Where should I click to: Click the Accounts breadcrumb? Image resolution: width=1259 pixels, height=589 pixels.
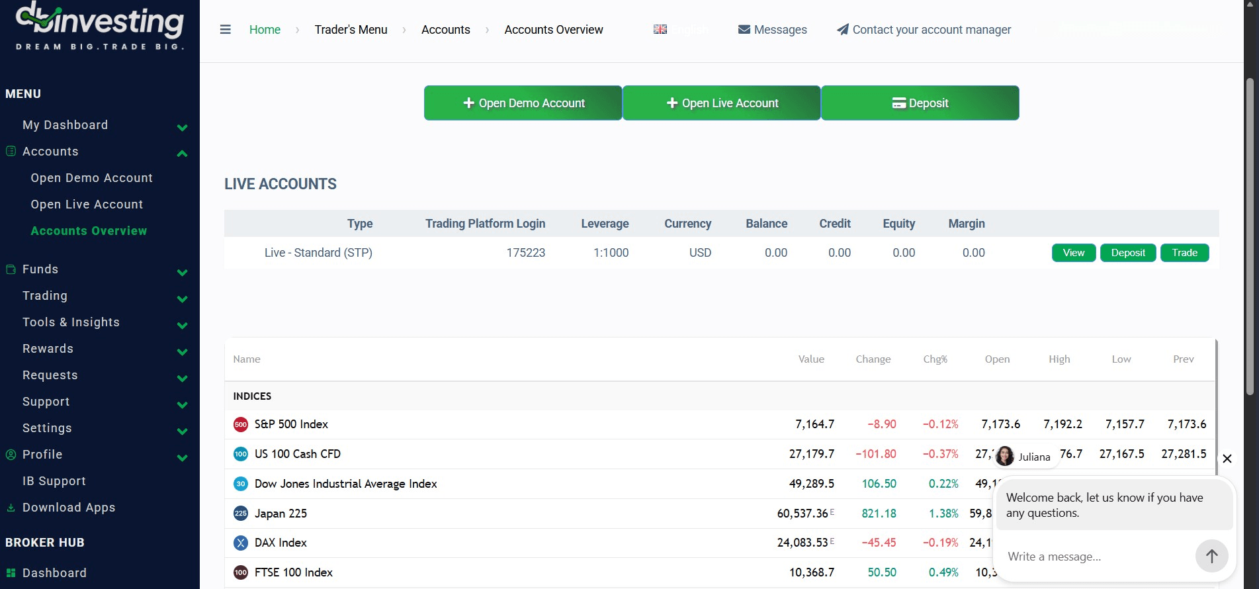(446, 30)
